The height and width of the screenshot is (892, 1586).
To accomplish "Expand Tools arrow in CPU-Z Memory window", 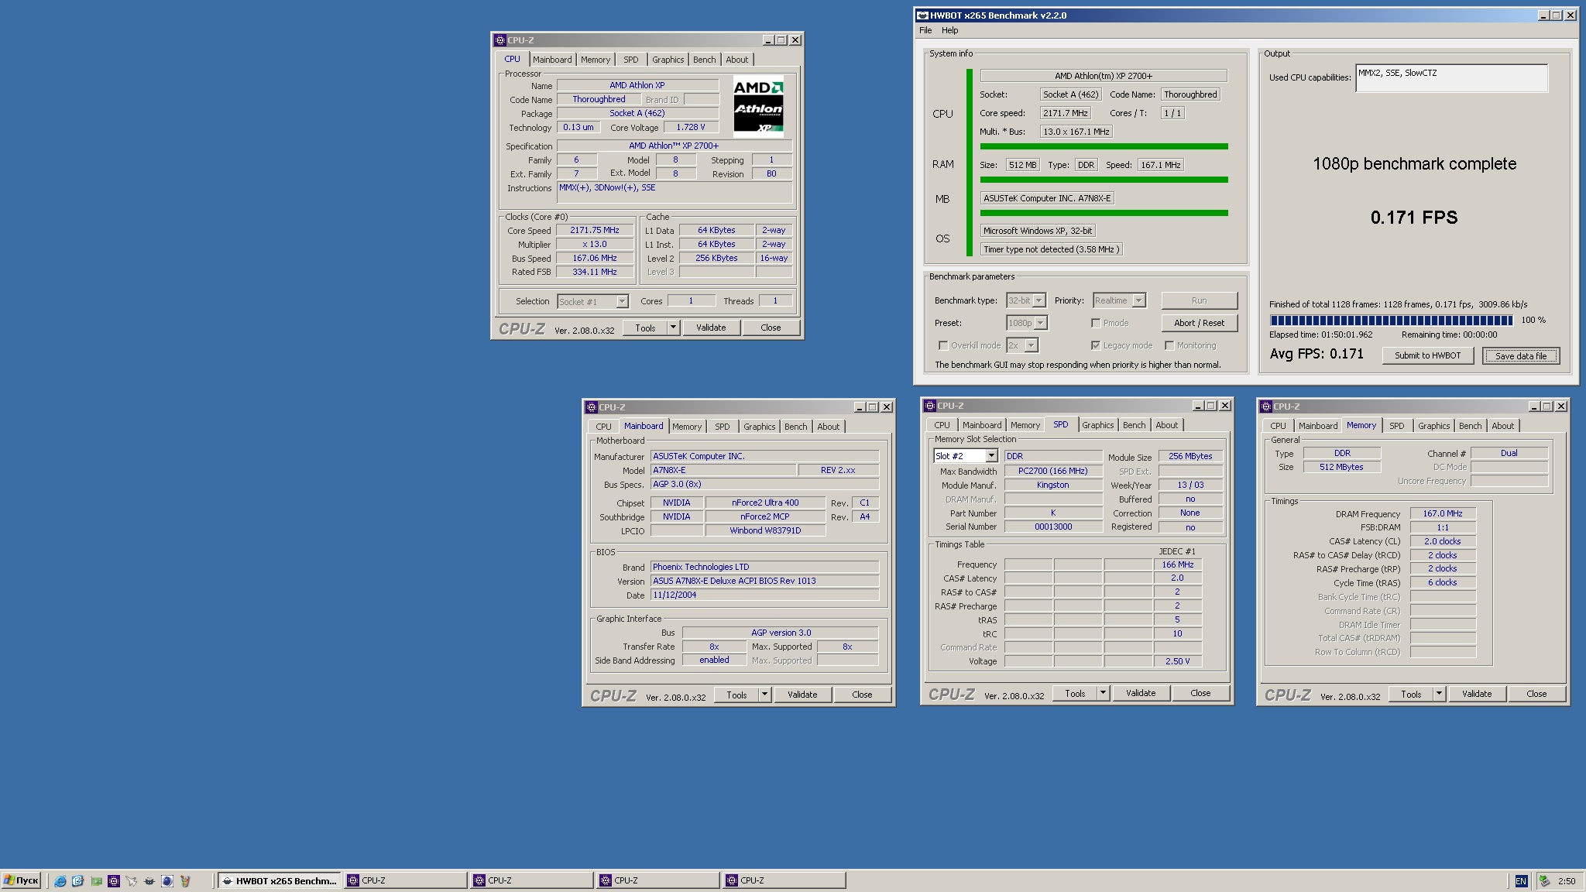I will pos(1439,694).
